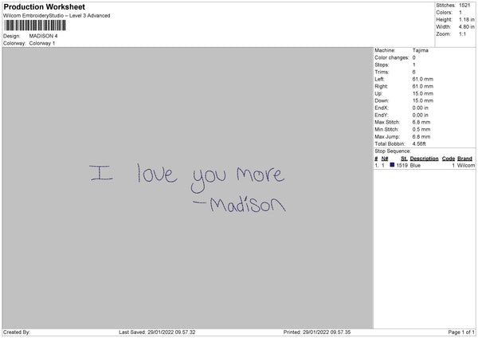The width and height of the screenshot is (478, 338).
Task: Click the '-Madison' signature stitching
Action: 239,204
